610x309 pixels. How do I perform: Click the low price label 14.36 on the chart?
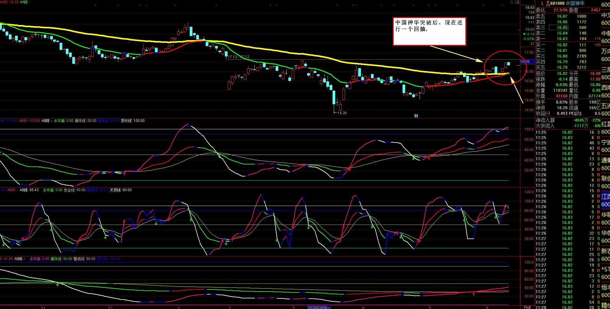pos(342,113)
